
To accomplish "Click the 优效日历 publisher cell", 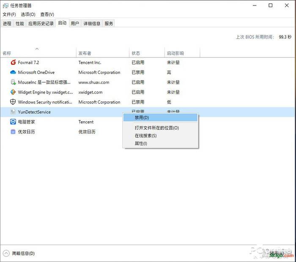I will [87, 132].
